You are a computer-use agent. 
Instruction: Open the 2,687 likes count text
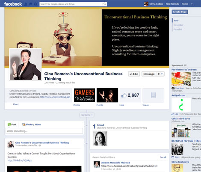(49, 83)
